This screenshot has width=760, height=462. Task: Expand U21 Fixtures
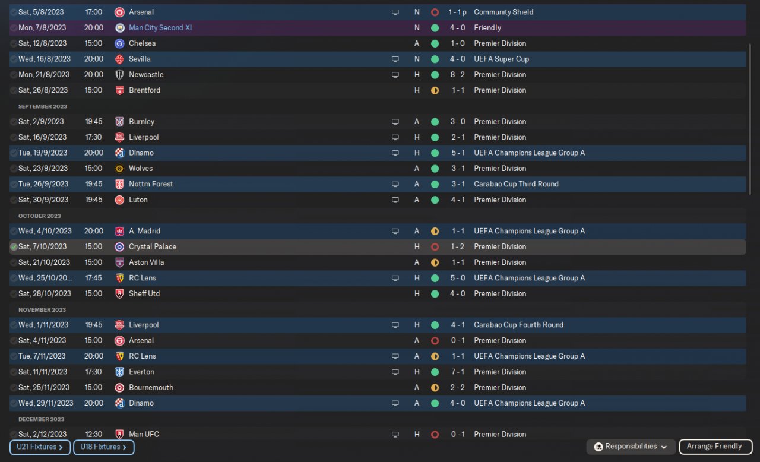pos(40,447)
